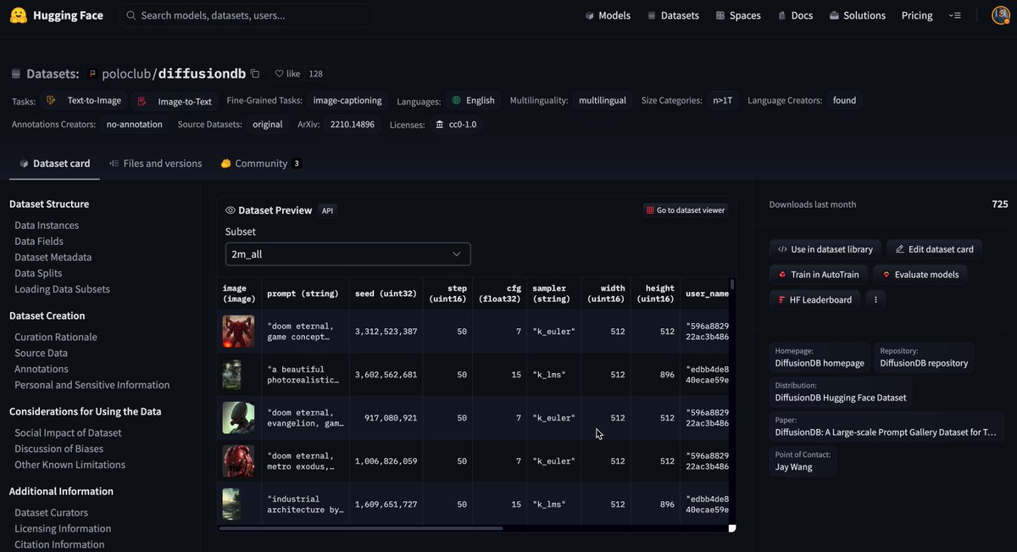1017x552 pixels.
Task: Jump to Source Data section
Action: [41, 353]
